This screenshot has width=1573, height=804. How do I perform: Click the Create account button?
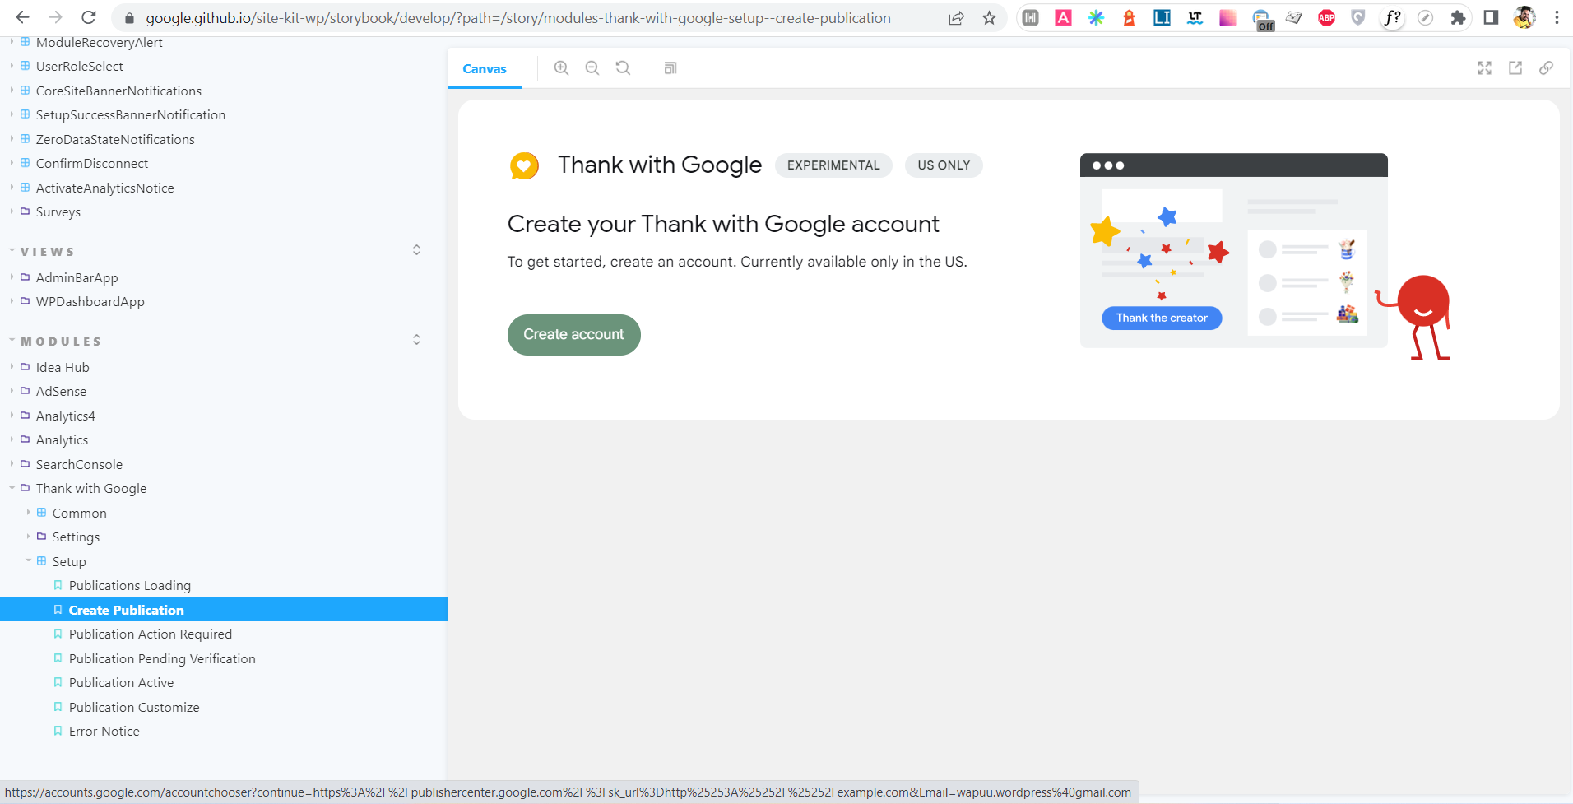coord(574,335)
